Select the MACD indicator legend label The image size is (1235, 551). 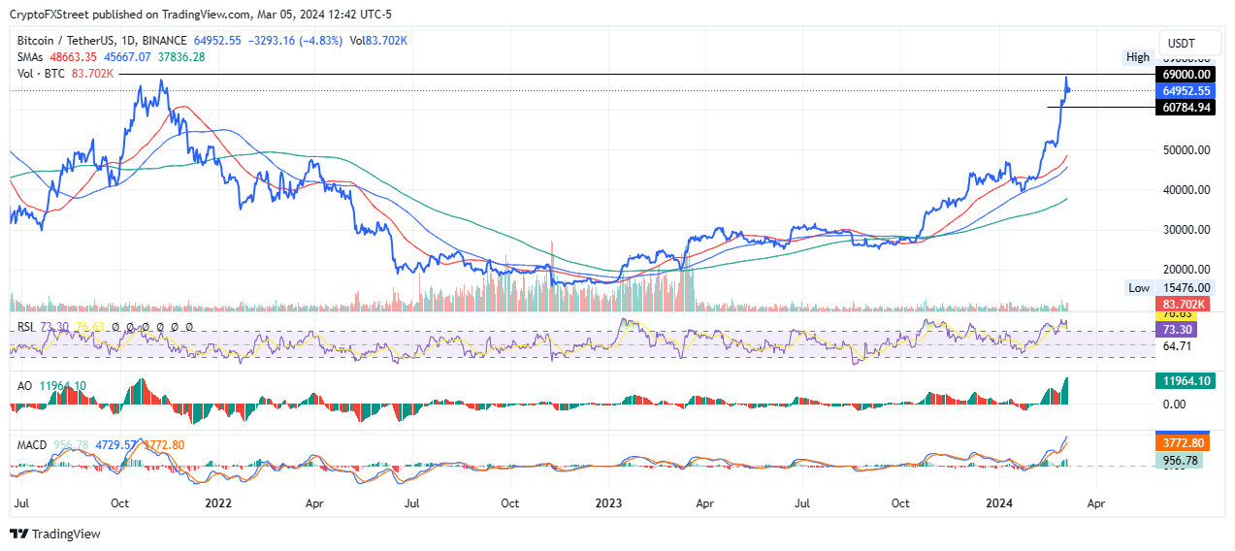click(x=33, y=445)
